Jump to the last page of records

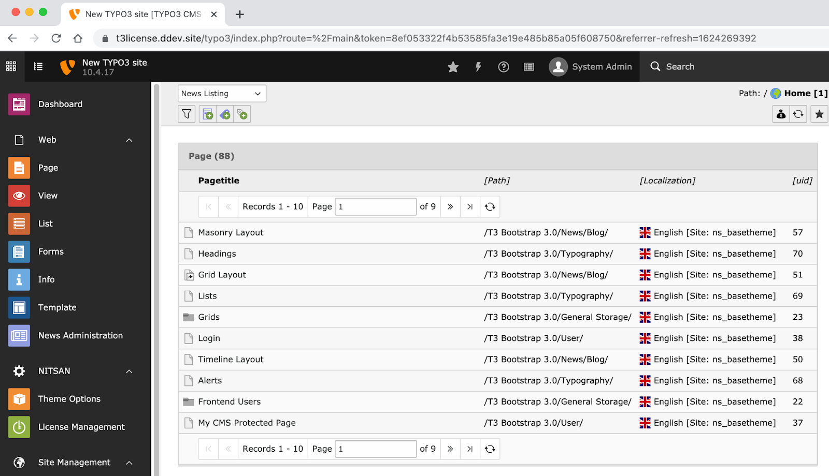[469, 206]
